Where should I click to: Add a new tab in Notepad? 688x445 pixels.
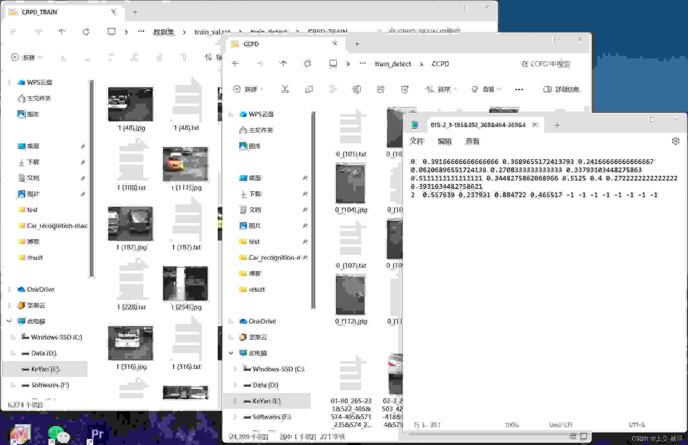pyautogui.click(x=558, y=125)
